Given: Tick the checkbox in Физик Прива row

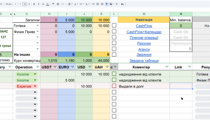Looking at the screenshot, I should [114, 31].
